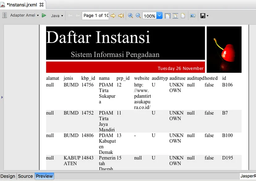The image size is (256, 181).
Task: Click the D195 id cell
Action: [228, 158]
